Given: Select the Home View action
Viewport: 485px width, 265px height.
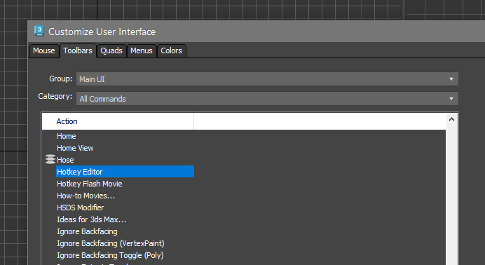Looking at the screenshot, I should (x=75, y=148).
